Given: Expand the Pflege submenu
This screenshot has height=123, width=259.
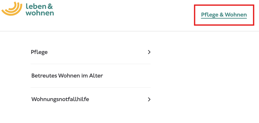Looking at the screenshot, I should (149, 52).
